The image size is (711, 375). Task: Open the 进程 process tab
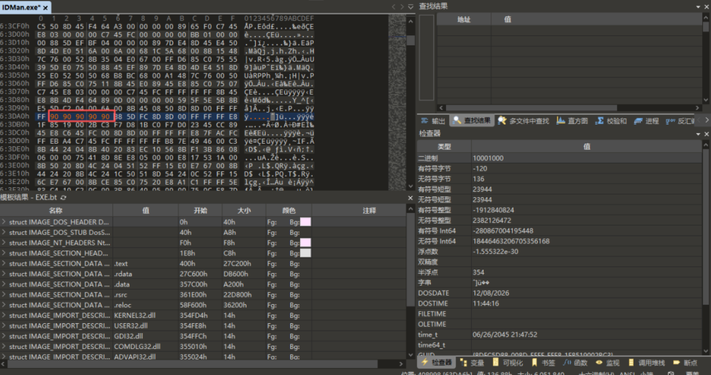point(646,121)
